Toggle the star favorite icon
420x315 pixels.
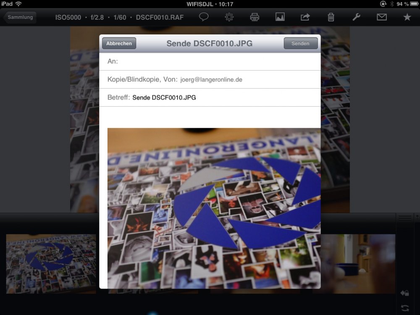click(x=407, y=17)
